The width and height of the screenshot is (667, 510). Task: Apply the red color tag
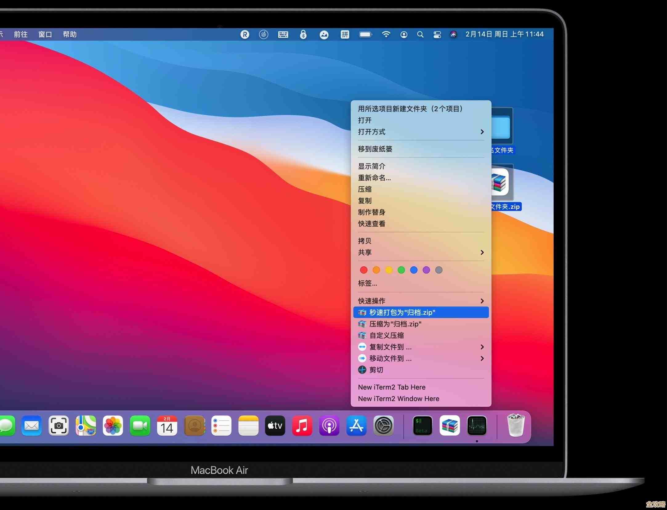(364, 270)
